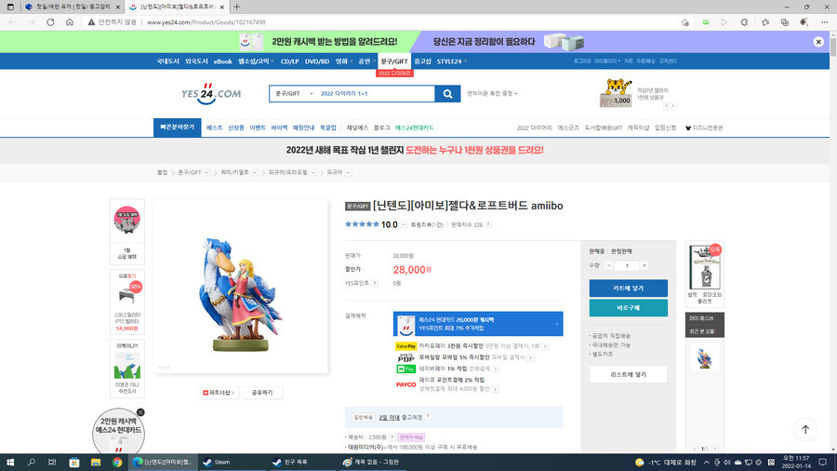
Task: Decrease quantity with the minus button
Action: coord(608,265)
